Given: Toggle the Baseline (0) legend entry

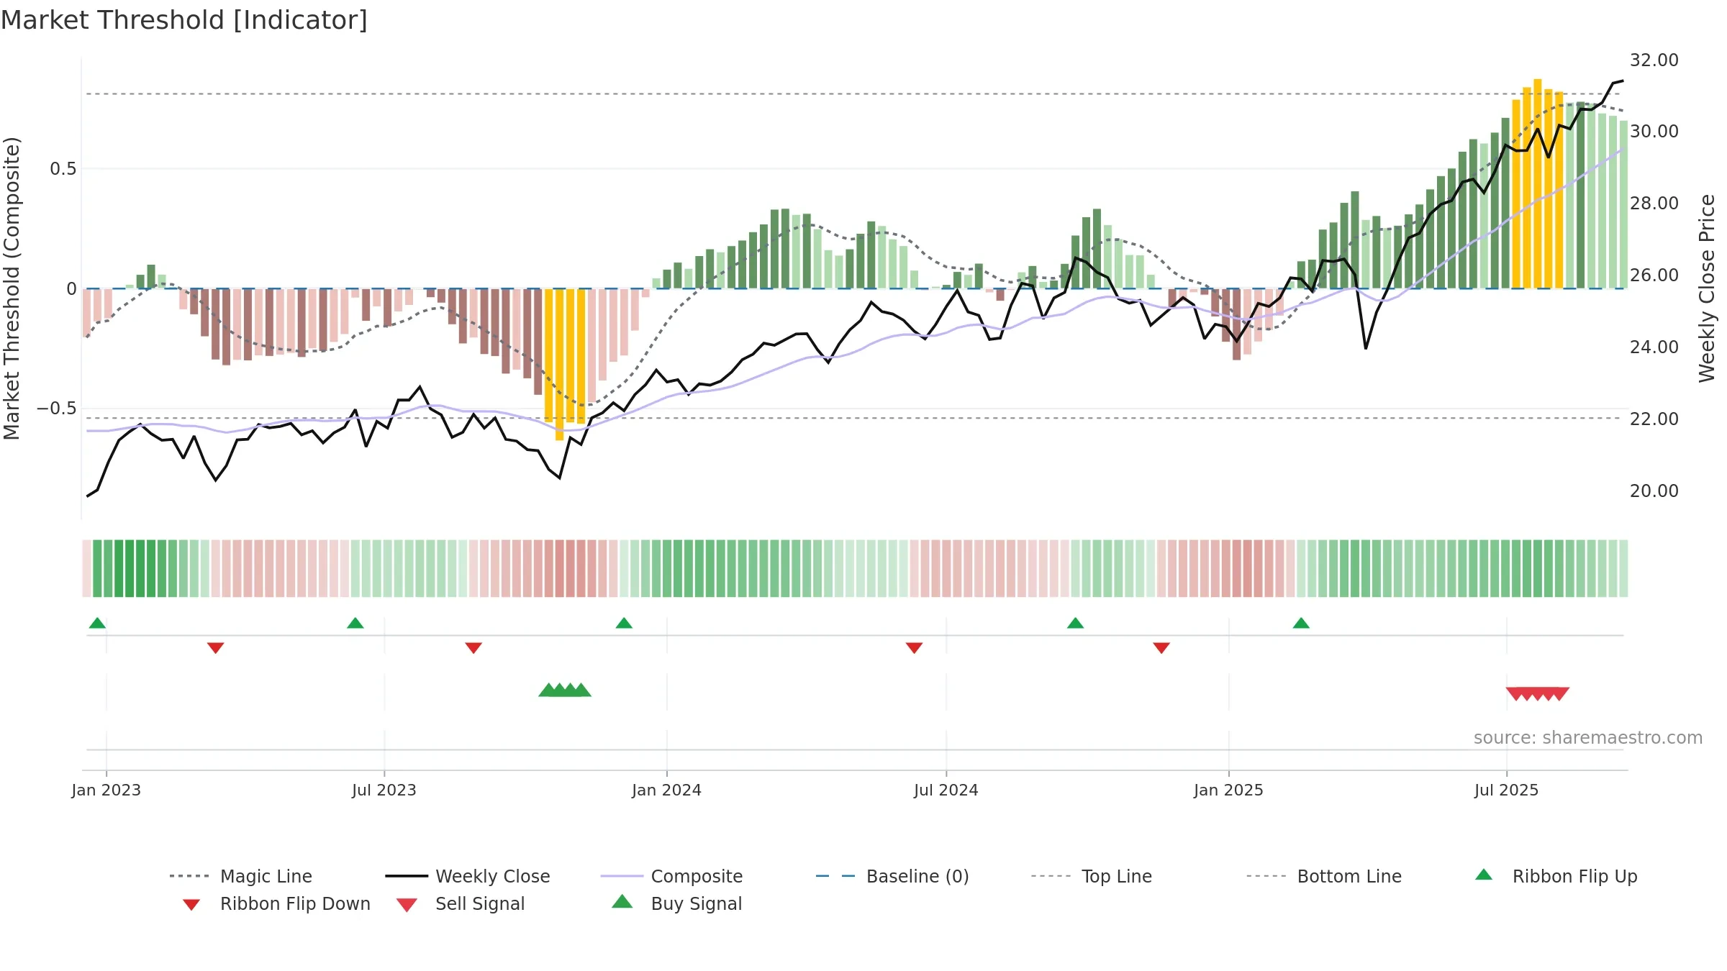Looking at the screenshot, I should point(892,876).
